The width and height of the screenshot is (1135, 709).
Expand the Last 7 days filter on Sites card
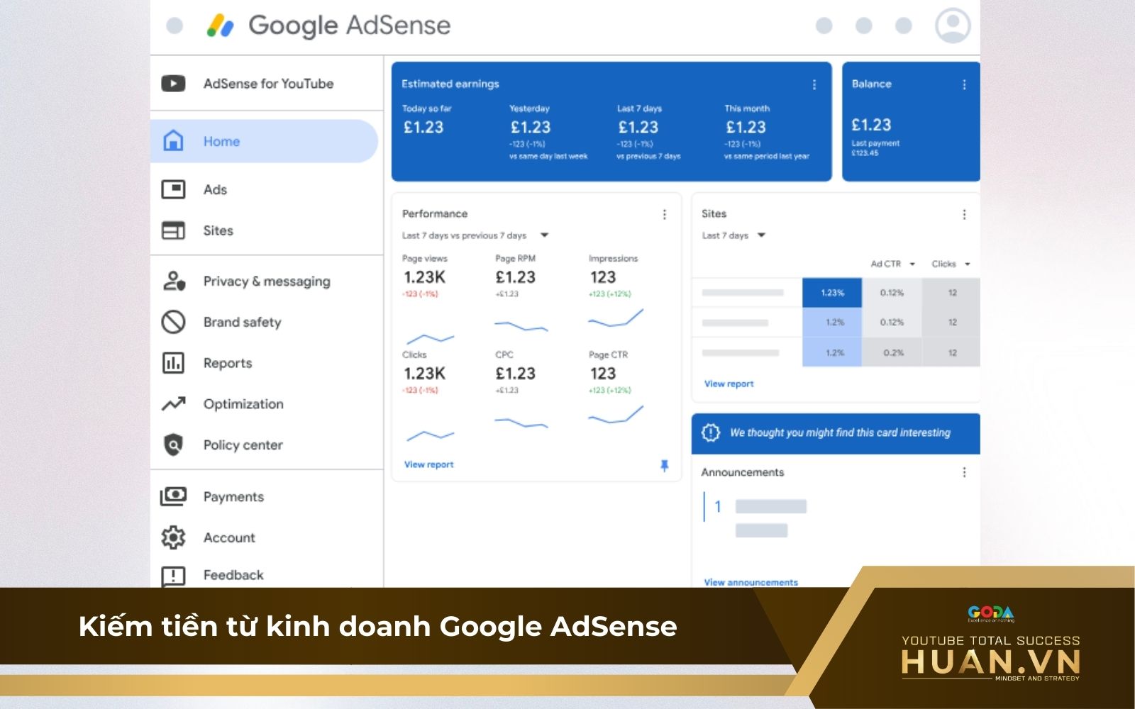click(761, 235)
